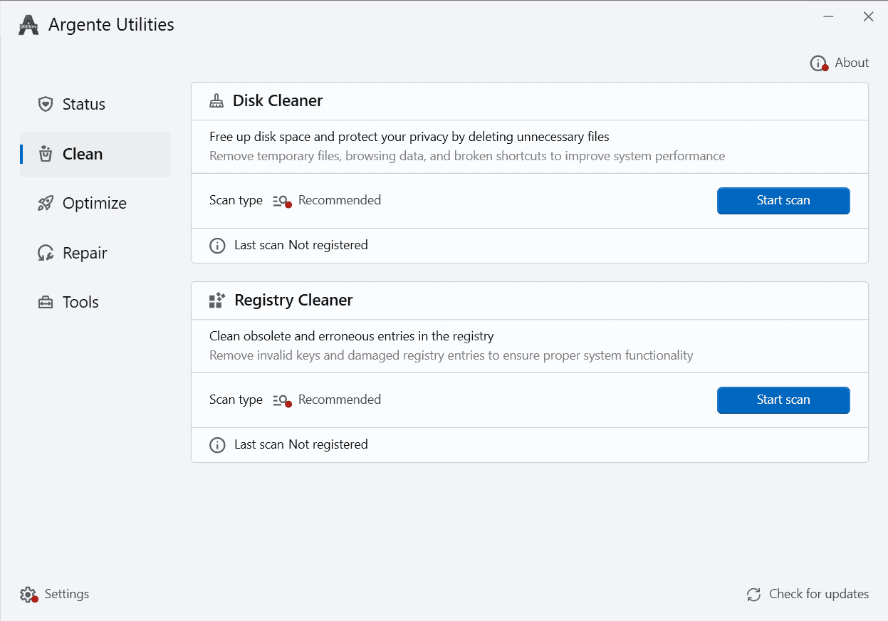Click the Repair wrench icon

pyautogui.click(x=46, y=253)
